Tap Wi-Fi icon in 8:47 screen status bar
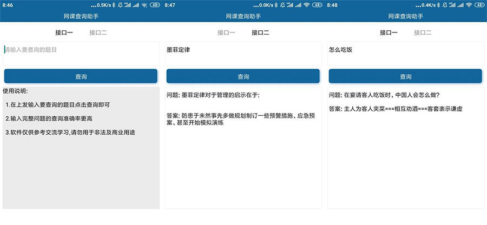487x225 pixels. point(307,5)
